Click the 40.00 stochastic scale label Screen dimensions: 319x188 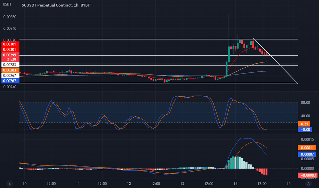305,116
